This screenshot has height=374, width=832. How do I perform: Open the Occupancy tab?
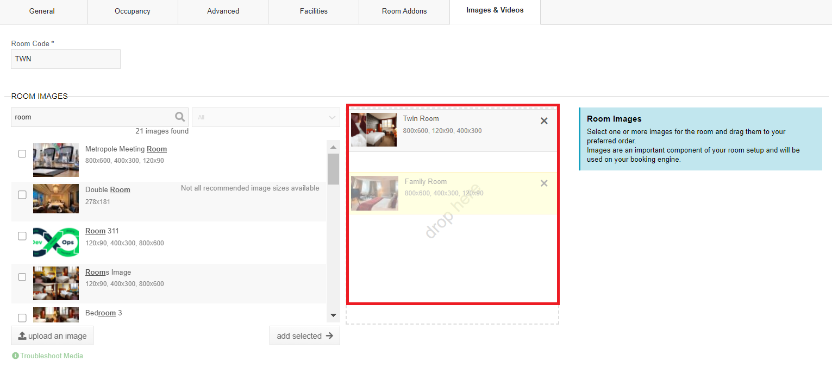(x=133, y=11)
